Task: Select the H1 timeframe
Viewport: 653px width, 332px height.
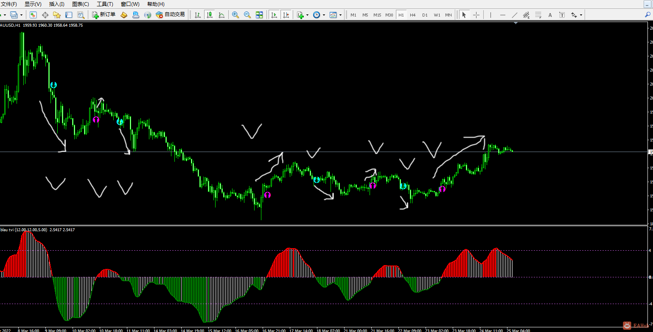Action: point(401,15)
